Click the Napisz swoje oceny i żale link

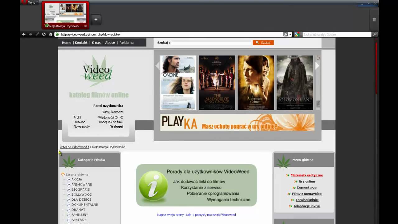pyautogui.click(x=197, y=215)
